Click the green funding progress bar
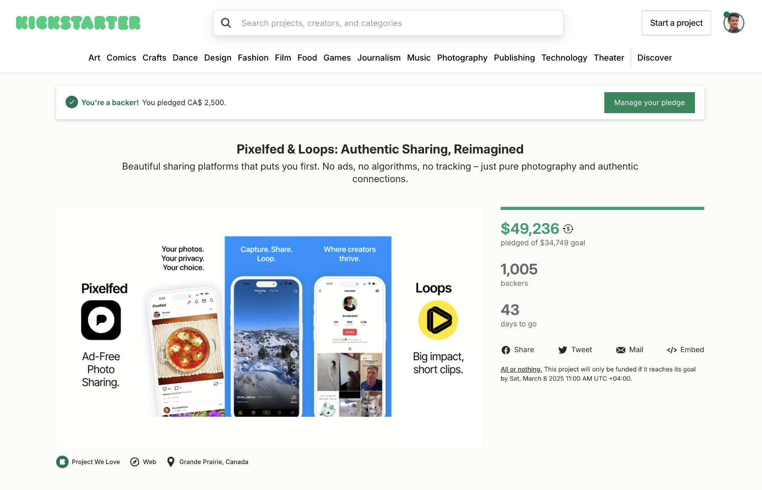This screenshot has width=762, height=490. tap(602, 208)
